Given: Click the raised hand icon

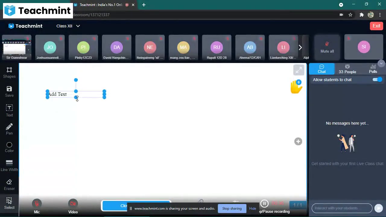Looking at the screenshot, I should pyautogui.click(x=296, y=87).
